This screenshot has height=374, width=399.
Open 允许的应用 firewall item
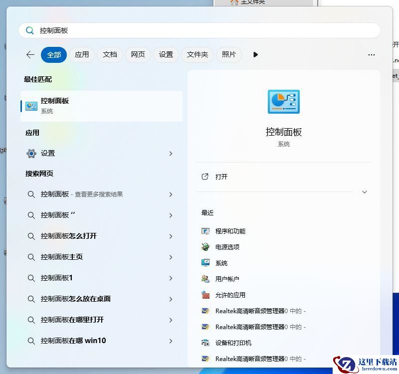[230, 295]
